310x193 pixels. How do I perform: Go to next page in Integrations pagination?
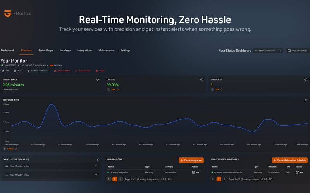(121, 179)
